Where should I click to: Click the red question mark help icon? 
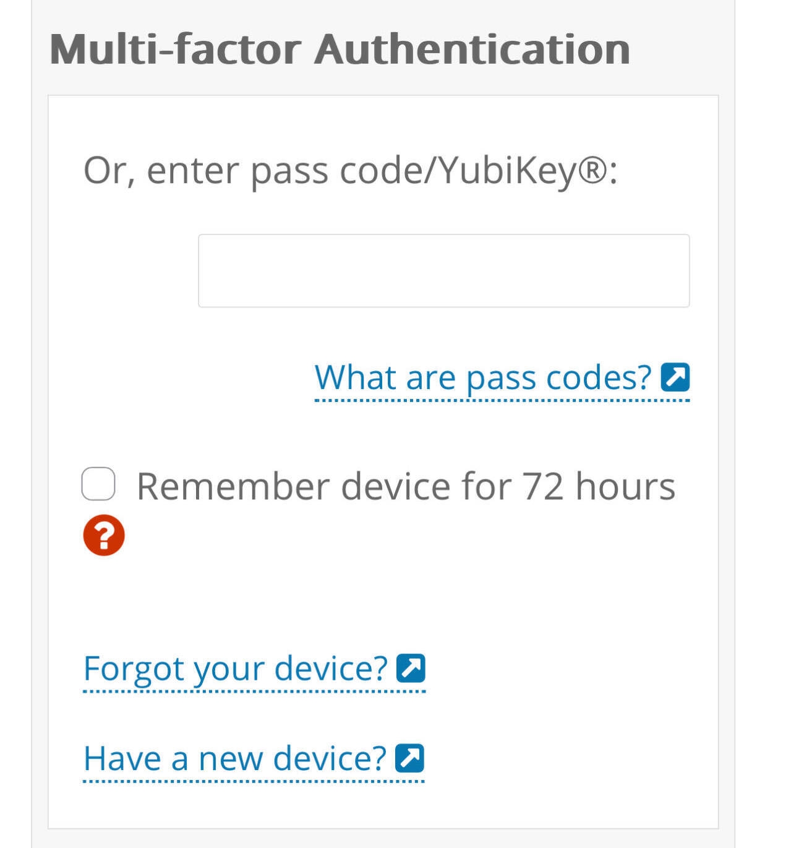click(104, 535)
